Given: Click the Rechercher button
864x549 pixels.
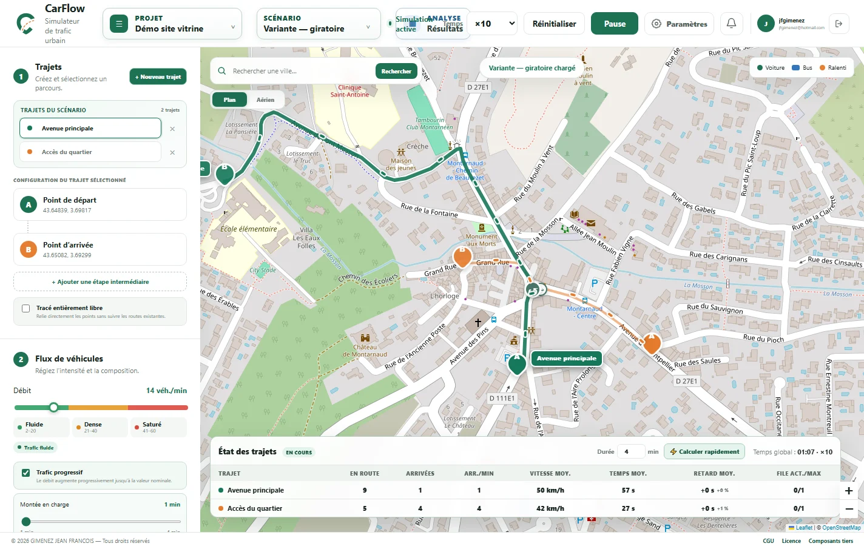Looking at the screenshot, I should pyautogui.click(x=396, y=71).
